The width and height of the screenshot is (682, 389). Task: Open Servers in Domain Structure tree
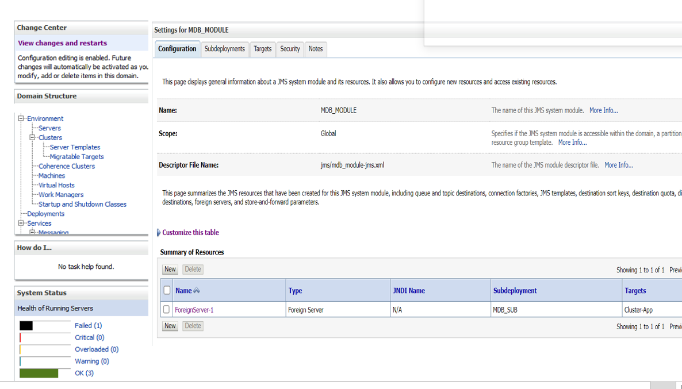tap(49, 128)
